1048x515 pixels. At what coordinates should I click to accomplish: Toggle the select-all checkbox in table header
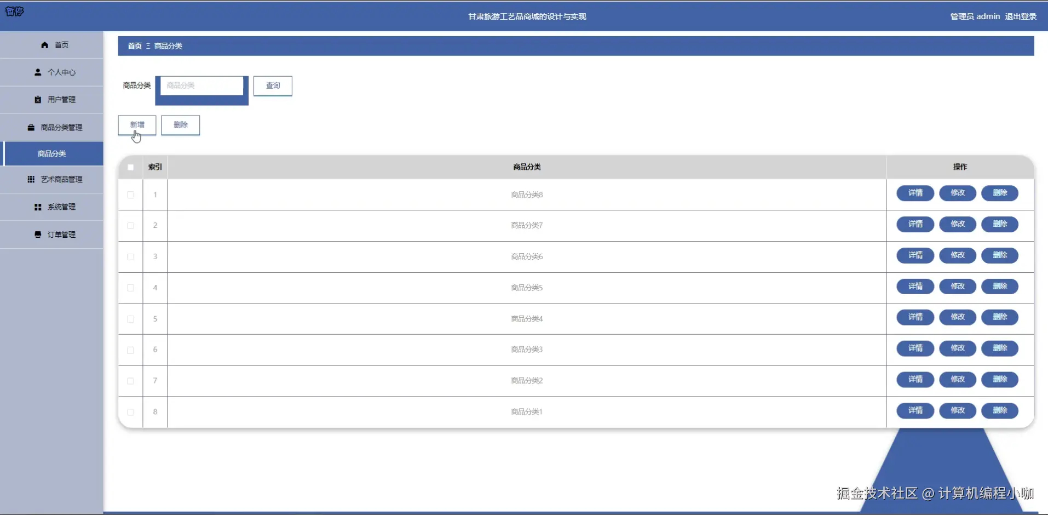click(x=130, y=167)
